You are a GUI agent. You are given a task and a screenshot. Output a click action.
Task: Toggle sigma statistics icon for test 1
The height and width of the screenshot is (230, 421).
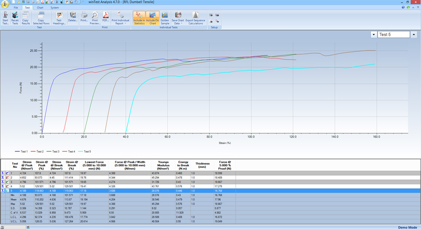point(3,173)
